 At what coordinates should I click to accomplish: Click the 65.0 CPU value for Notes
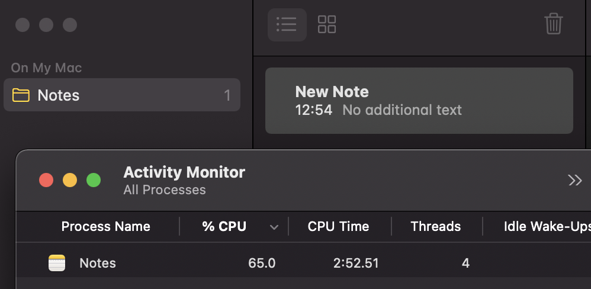(x=262, y=263)
